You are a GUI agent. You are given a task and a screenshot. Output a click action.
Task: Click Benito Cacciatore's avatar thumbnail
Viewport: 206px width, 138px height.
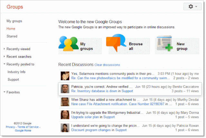(x=65, y=89)
